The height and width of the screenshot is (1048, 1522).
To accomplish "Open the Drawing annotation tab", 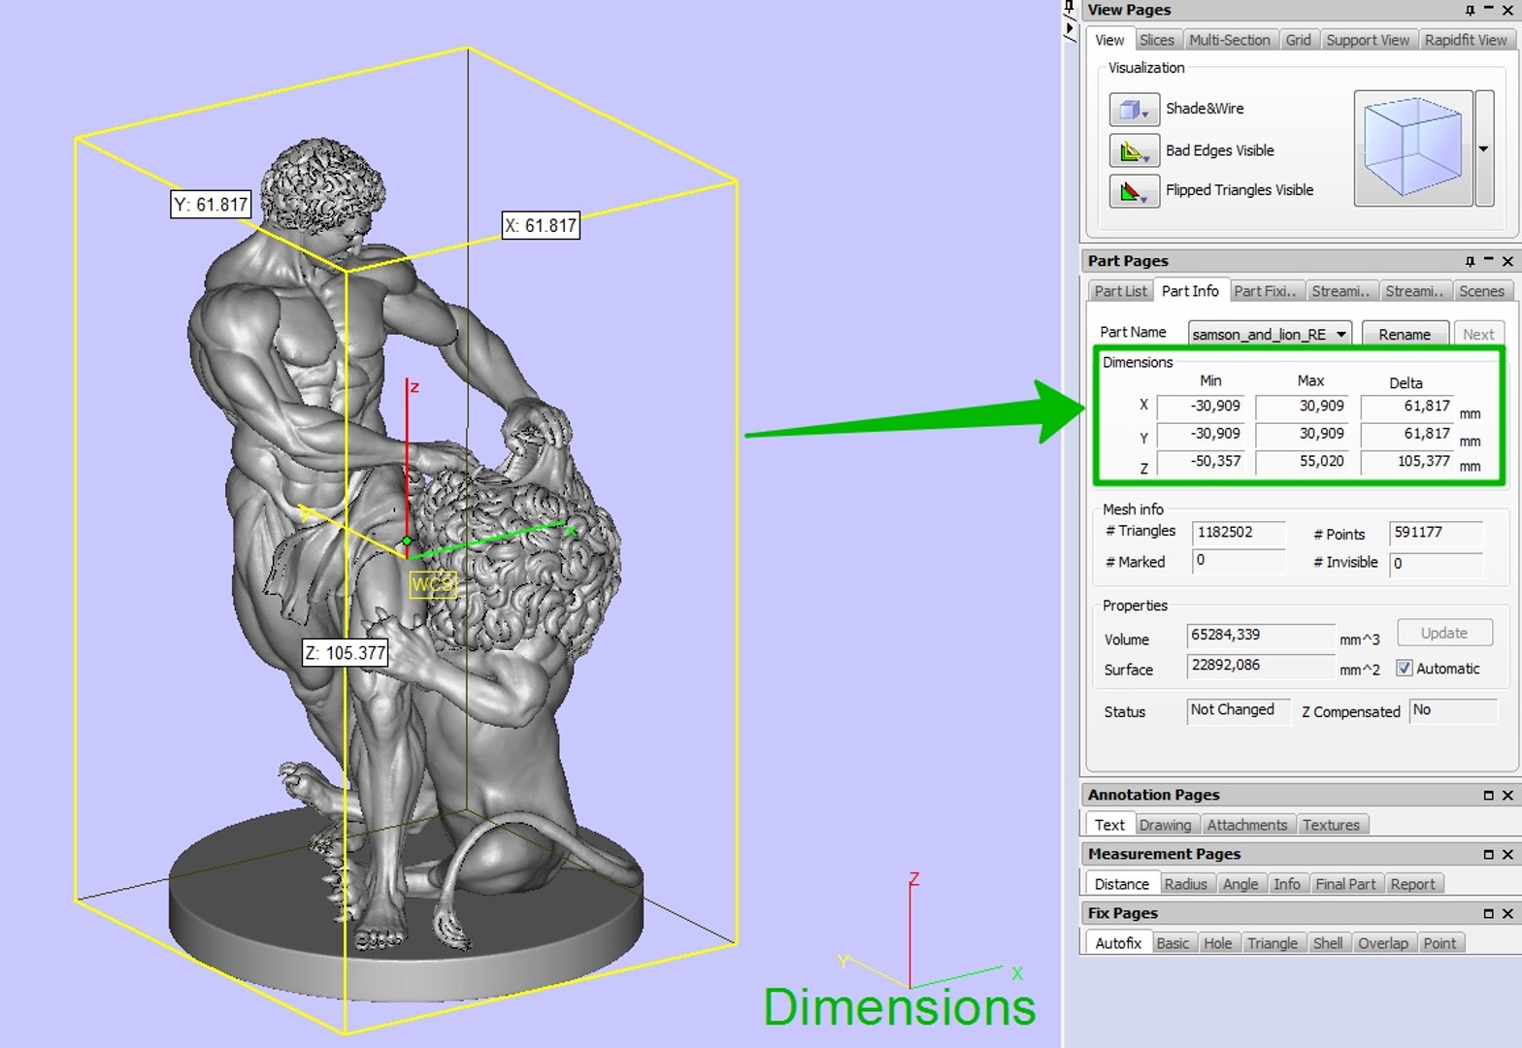I will pyautogui.click(x=1165, y=825).
